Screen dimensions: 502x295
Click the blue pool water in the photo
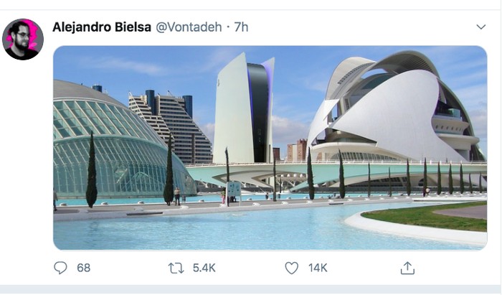click(205, 229)
